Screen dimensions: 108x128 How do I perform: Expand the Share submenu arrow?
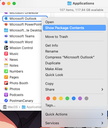pos(102,89)
